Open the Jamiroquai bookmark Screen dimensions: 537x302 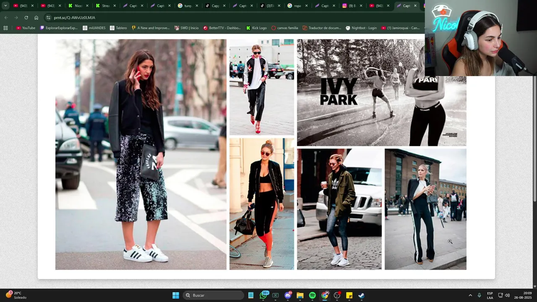[x=401, y=28]
